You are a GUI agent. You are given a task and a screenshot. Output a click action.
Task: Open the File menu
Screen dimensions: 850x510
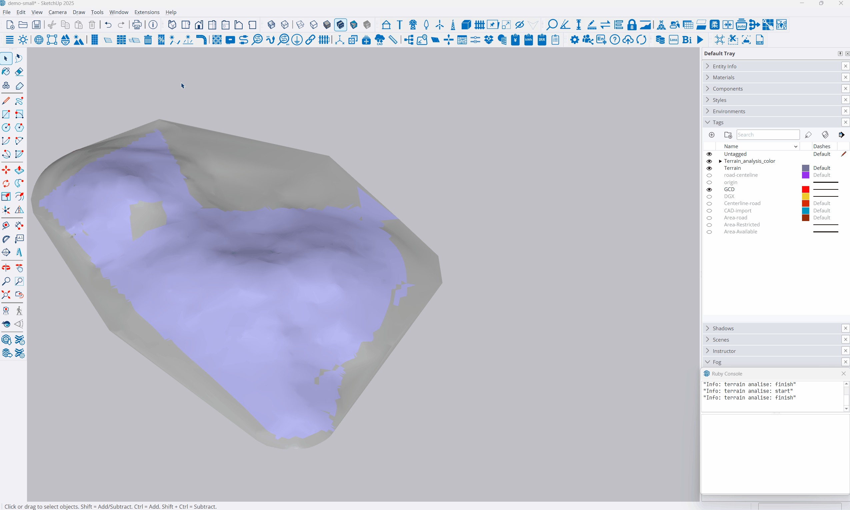(7, 12)
